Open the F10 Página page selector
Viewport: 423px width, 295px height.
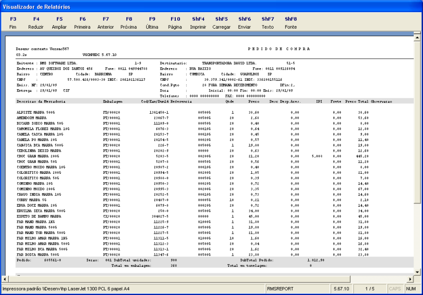click(x=175, y=23)
